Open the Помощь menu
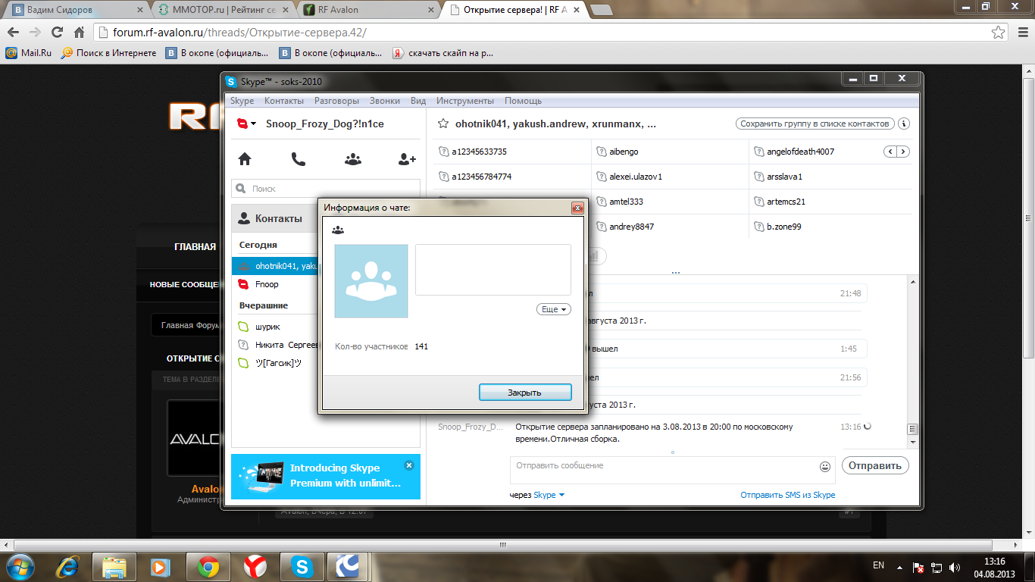The image size is (1035, 582). (524, 101)
